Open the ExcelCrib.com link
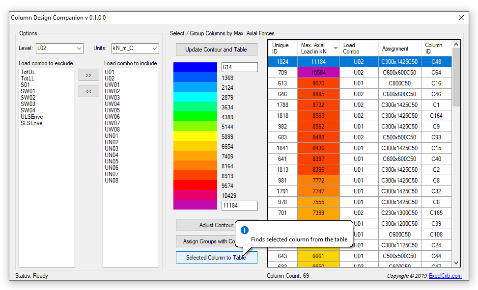478x290 pixels. tap(445, 276)
